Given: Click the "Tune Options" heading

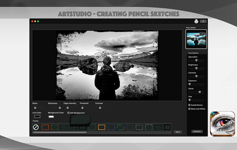Looking at the screenshot, I should (193, 53).
